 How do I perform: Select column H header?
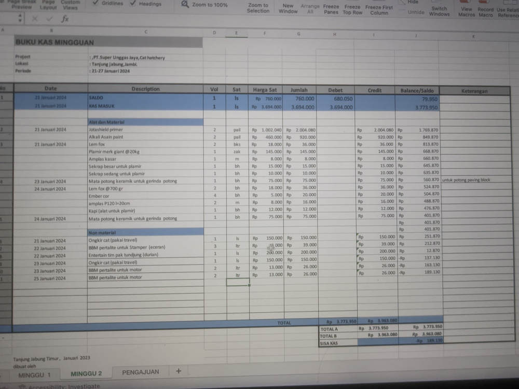click(335, 34)
